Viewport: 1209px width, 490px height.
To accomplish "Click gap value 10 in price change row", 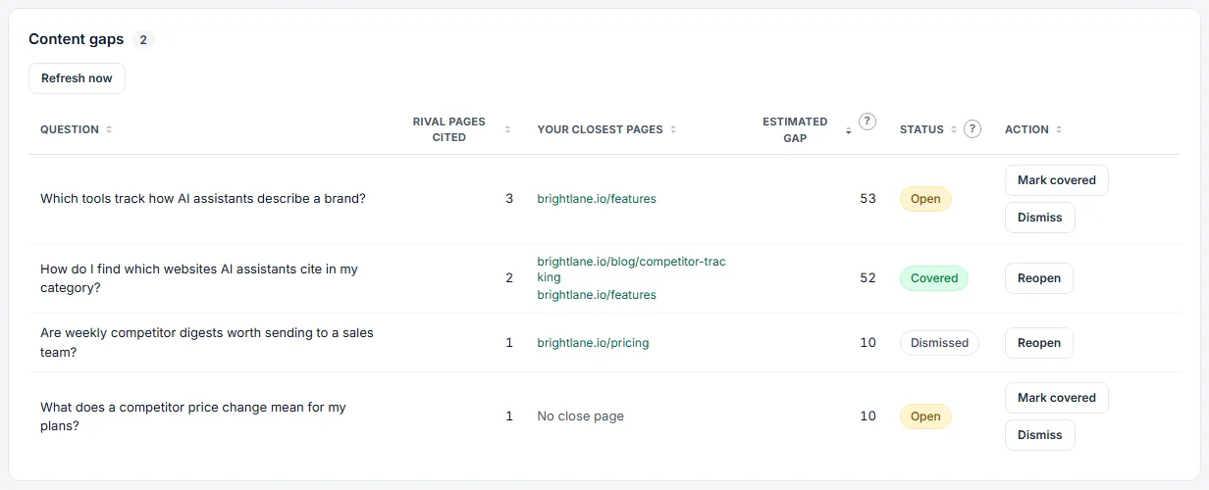I will coord(867,416).
